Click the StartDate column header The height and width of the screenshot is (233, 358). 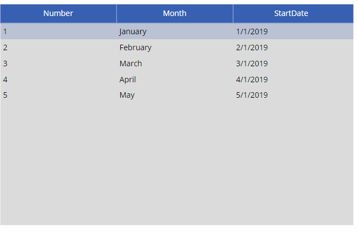[x=291, y=13]
